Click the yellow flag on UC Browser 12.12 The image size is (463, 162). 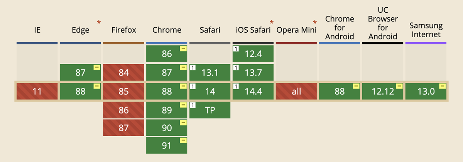pyautogui.click(x=399, y=86)
